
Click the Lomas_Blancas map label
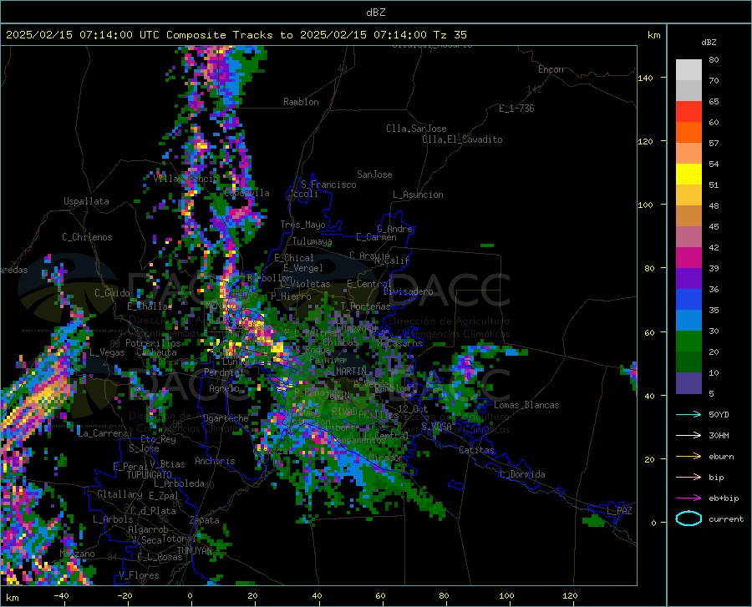[x=526, y=405]
